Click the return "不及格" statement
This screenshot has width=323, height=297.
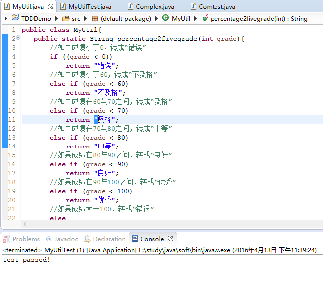(96, 92)
